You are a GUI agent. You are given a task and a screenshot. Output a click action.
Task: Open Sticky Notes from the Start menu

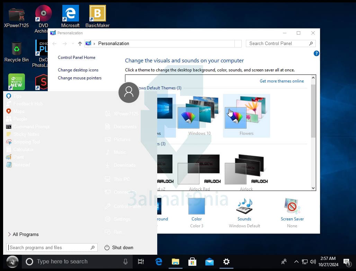click(x=23, y=134)
